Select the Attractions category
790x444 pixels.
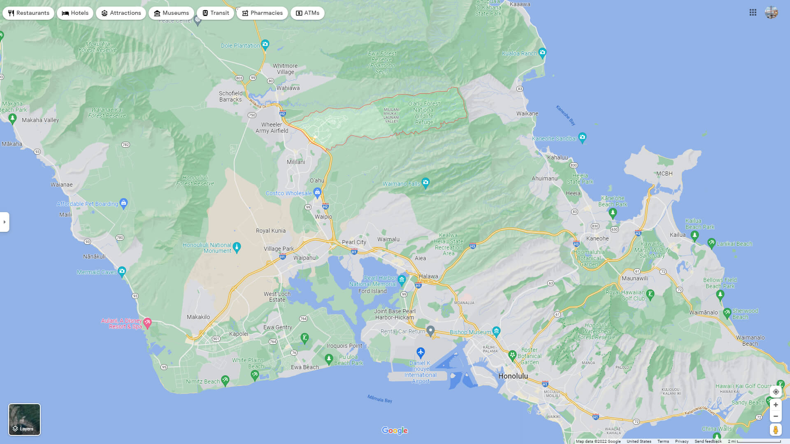click(121, 13)
